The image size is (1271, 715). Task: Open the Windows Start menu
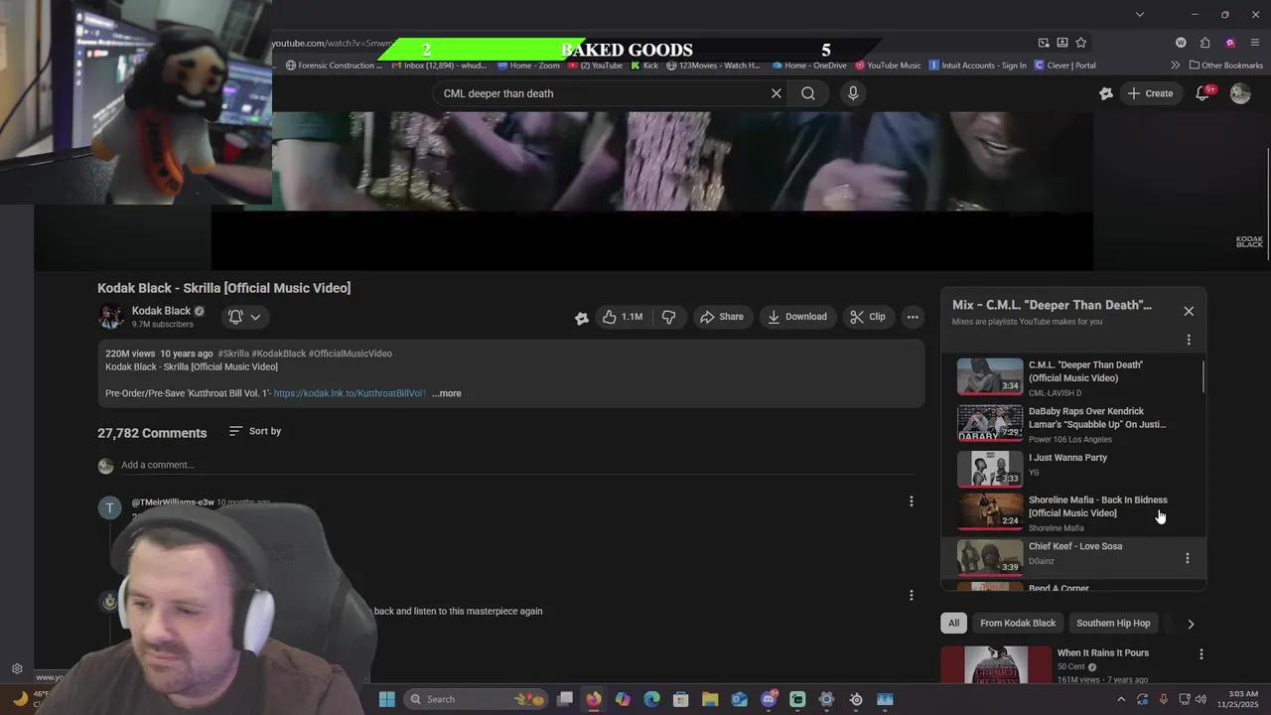(387, 699)
